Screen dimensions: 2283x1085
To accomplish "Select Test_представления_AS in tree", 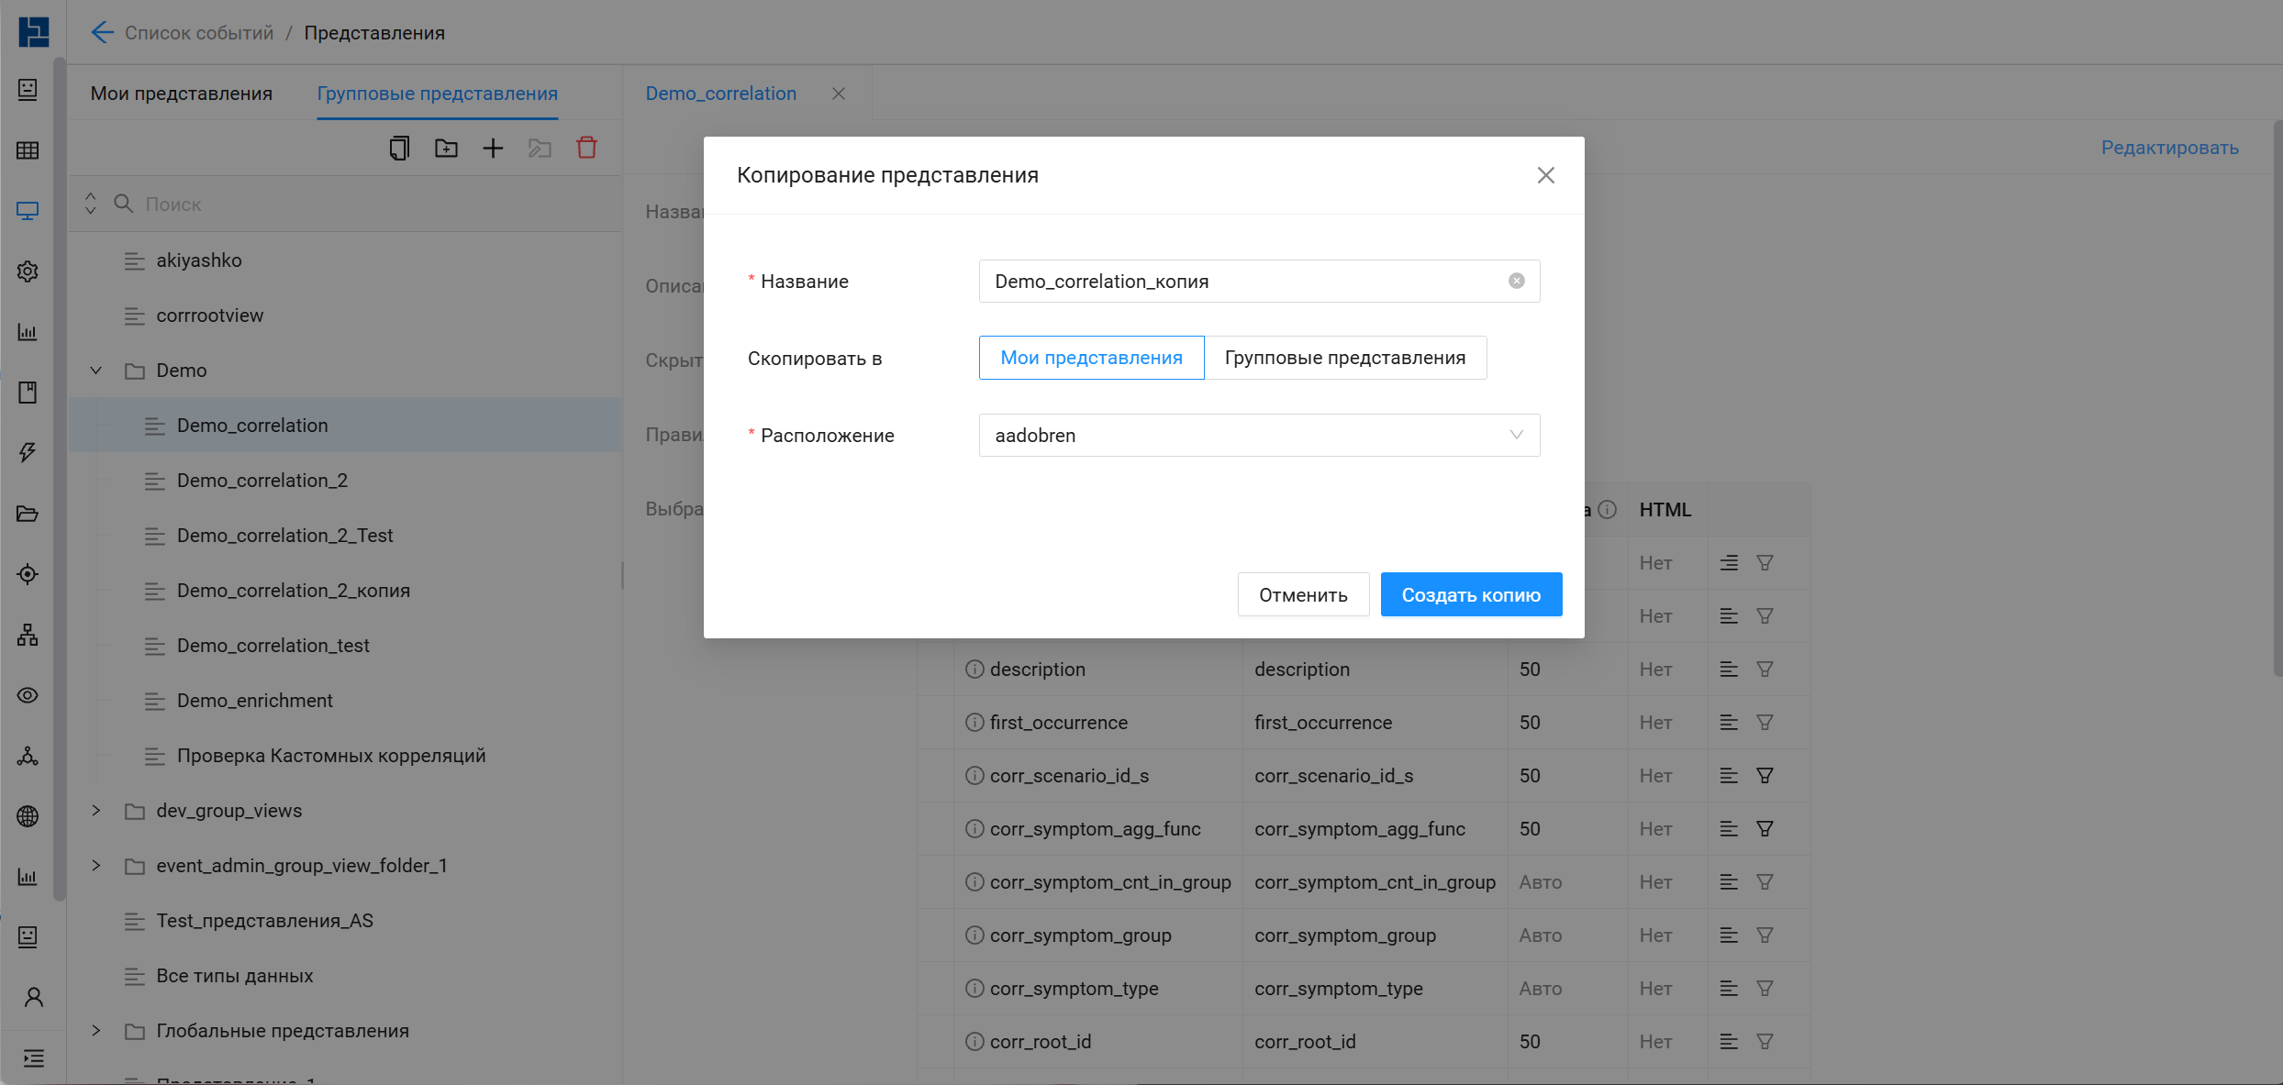I will click(x=264, y=921).
